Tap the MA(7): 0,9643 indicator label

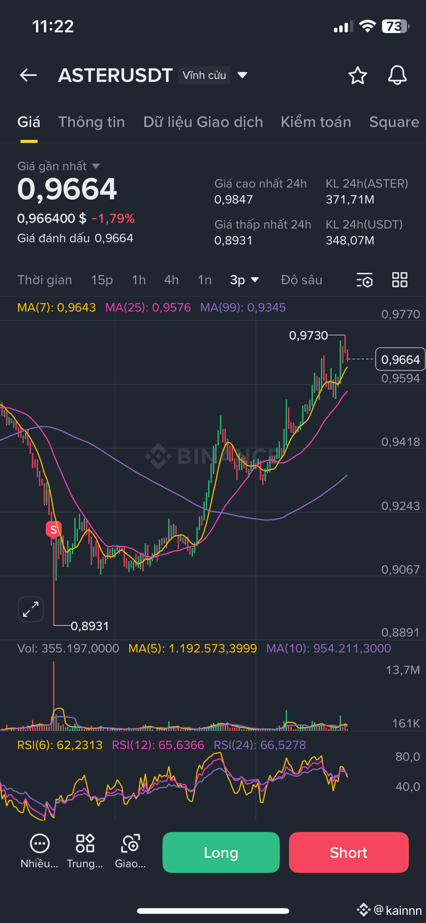pyautogui.click(x=57, y=307)
